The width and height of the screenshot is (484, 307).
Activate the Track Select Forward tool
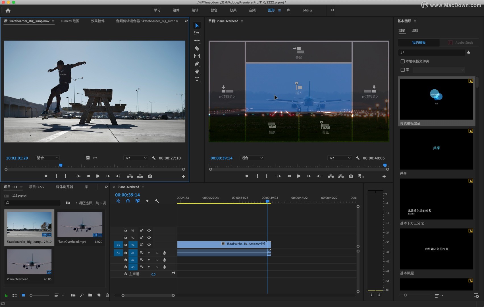pyautogui.click(x=197, y=33)
